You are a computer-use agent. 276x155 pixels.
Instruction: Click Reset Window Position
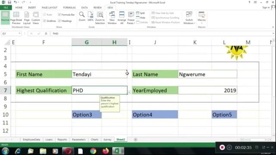pyautogui.click(x=166, y=22)
